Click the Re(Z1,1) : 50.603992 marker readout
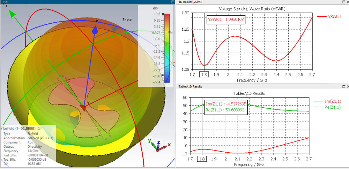Image resolution: width=349 pixels, height=169 pixels. [225, 109]
